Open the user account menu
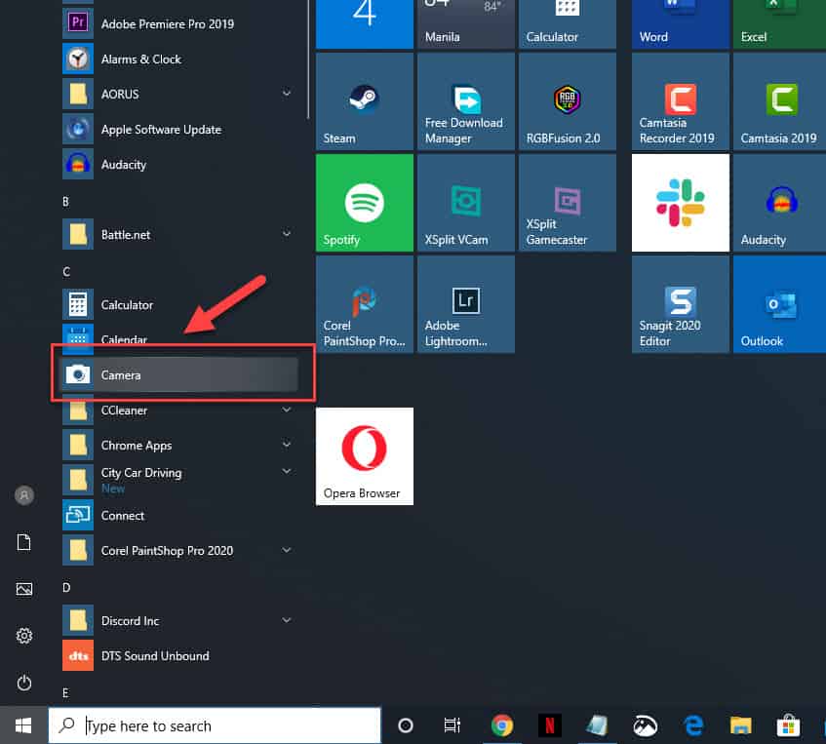 click(24, 494)
